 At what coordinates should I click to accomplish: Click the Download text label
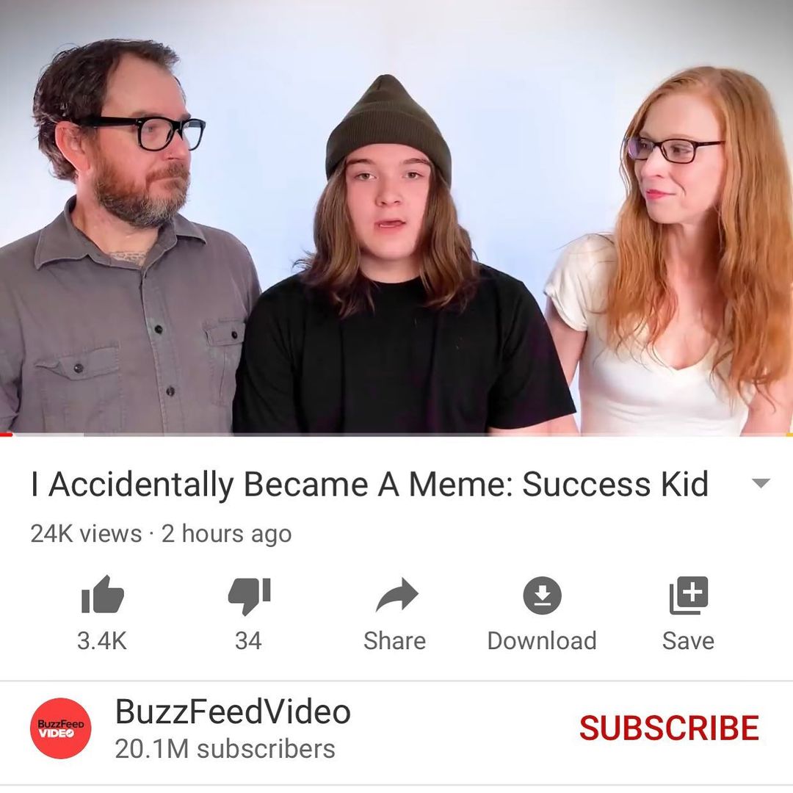[542, 641]
